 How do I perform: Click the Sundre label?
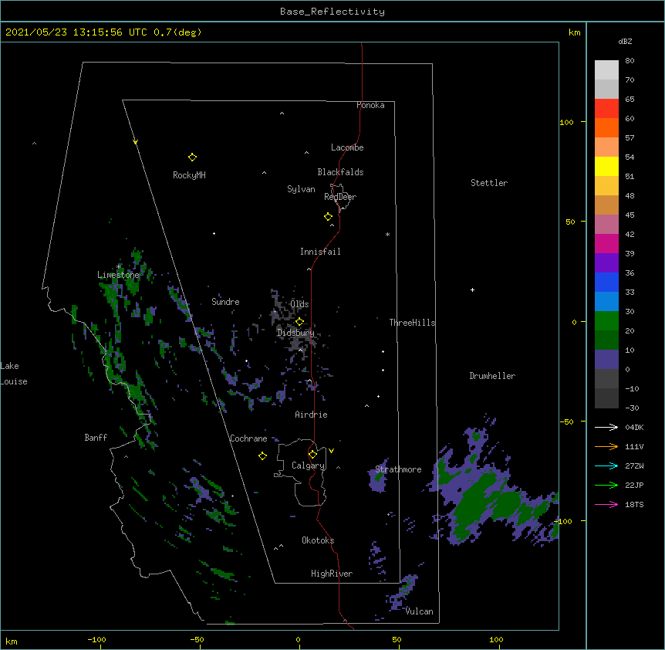click(225, 302)
